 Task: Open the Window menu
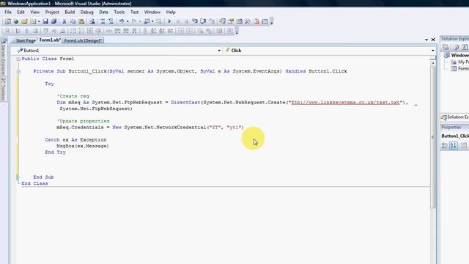(152, 12)
